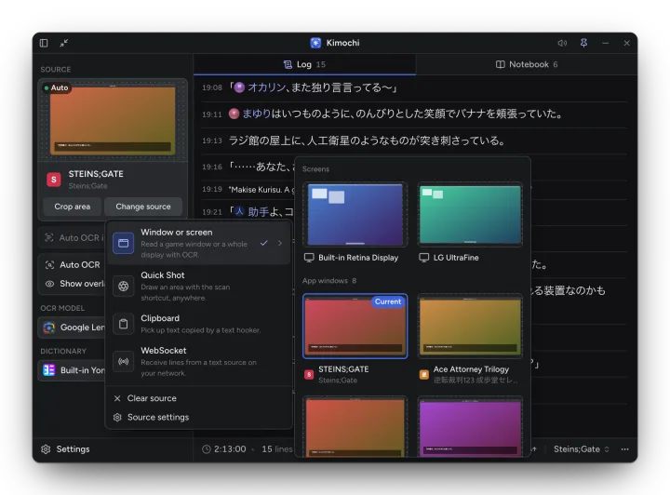Click the 19:19 Makise Kurisu log line
The height and width of the screenshot is (495, 670).
[248, 190]
